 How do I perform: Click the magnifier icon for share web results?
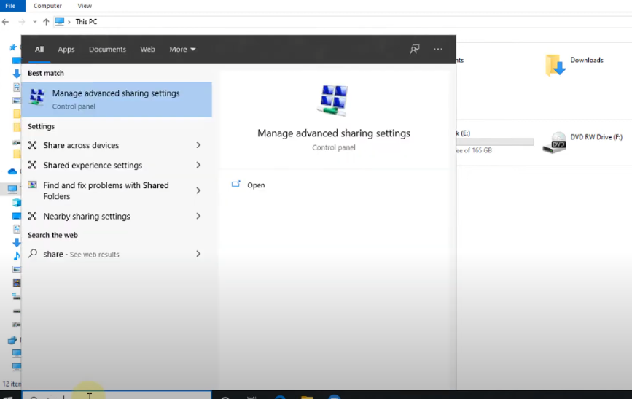coord(33,254)
